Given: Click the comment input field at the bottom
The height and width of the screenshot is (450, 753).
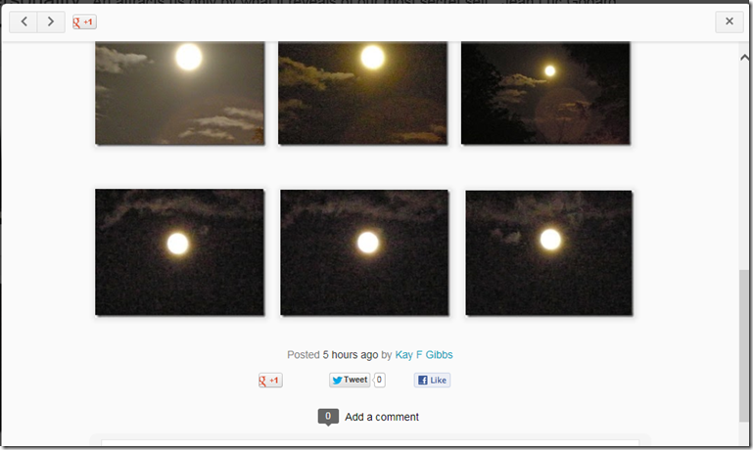Looking at the screenshot, I should 370,442.
